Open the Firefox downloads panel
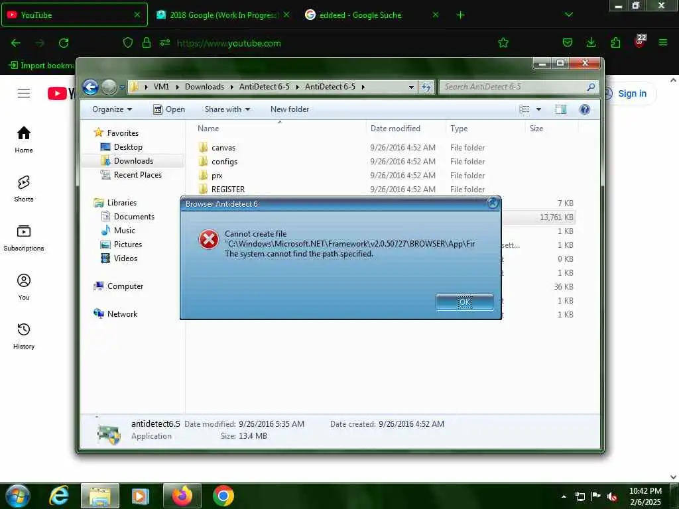This screenshot has width=679, height=509. point(591,43)
